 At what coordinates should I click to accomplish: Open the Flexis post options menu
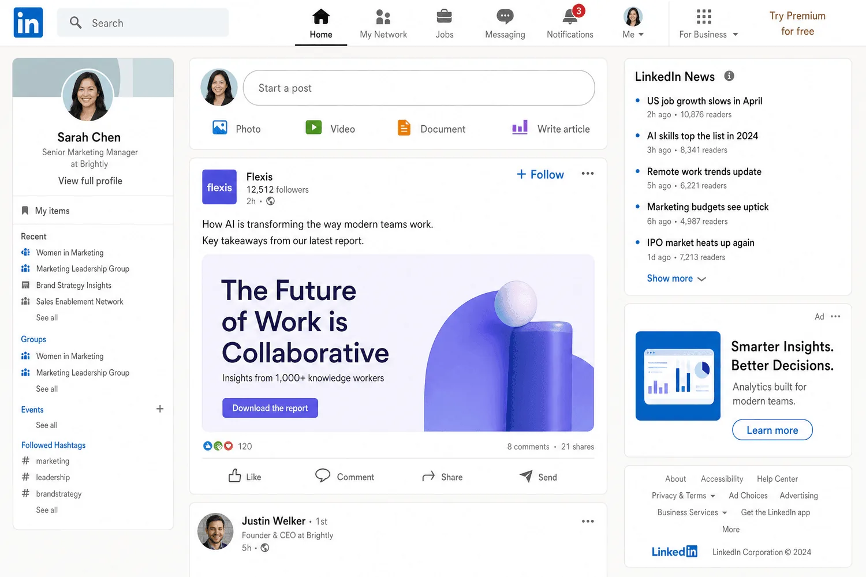pos(588,174)
